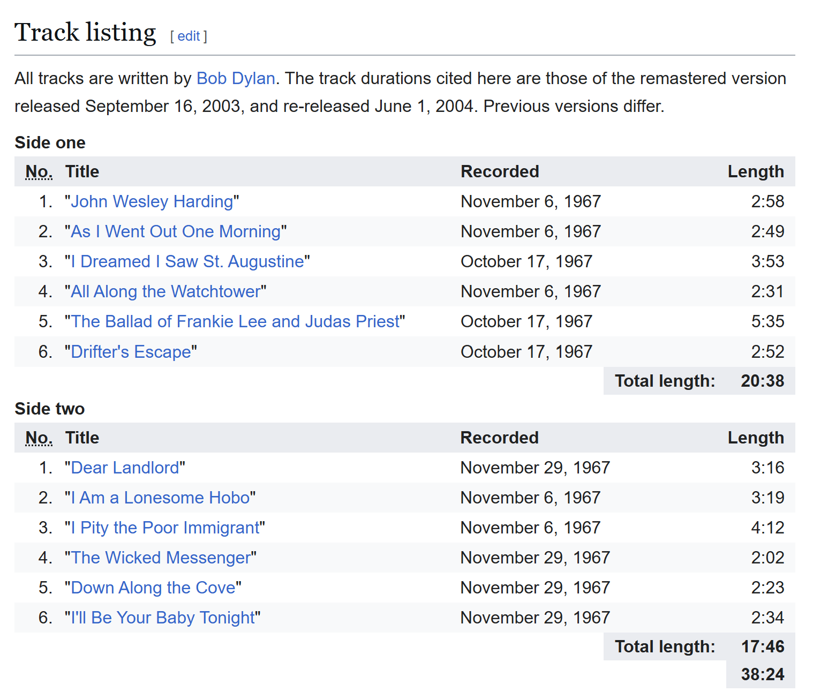Open the "John Wesley Harding" song link
The image size is (813, 692).
(152, 201)
